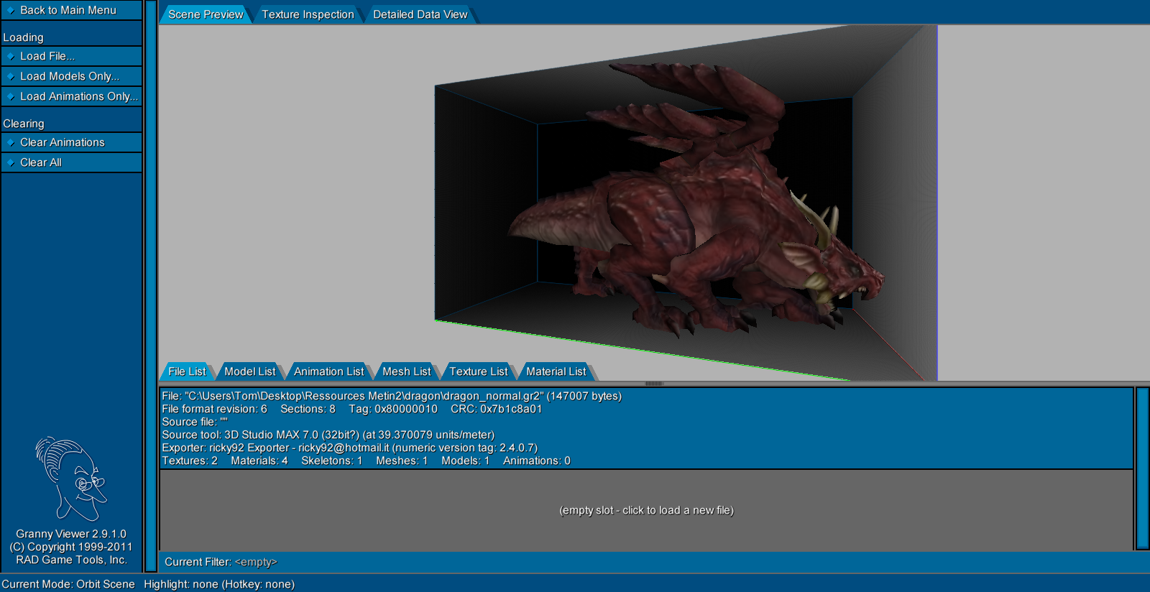1150x592 pixels.
Task: Show the Model List tab
Action: pyautogui.click(x=249, y=371)
